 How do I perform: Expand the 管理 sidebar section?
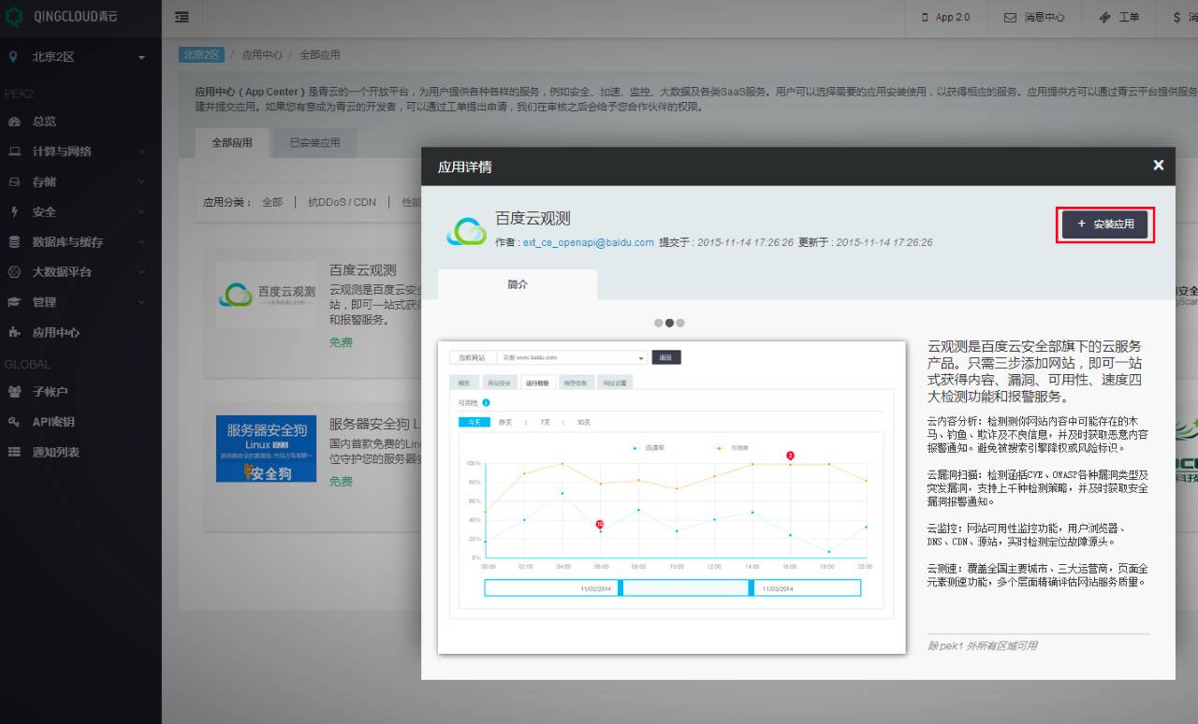[x=80, y=302]
